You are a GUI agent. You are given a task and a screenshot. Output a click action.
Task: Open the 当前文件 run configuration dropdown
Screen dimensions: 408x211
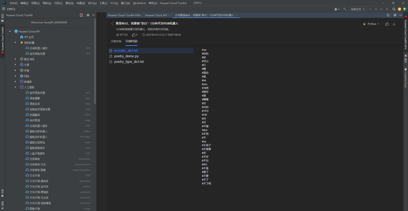coord(358,9)
